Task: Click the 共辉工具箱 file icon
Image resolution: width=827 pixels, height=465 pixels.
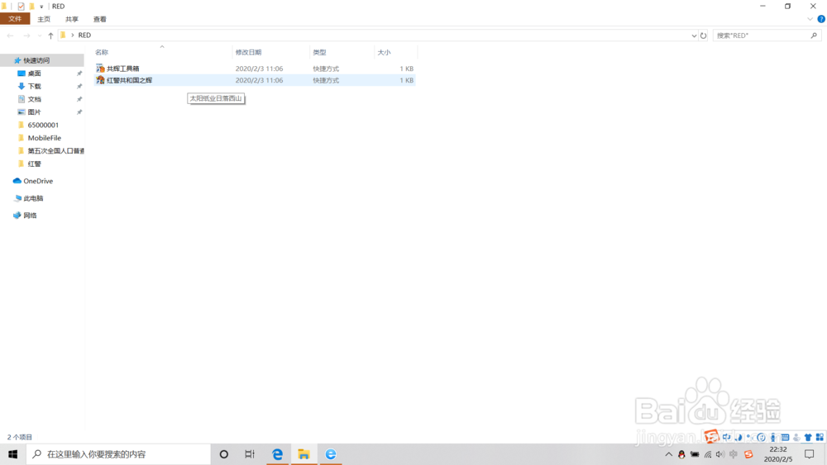Action: tap(100, 69)
